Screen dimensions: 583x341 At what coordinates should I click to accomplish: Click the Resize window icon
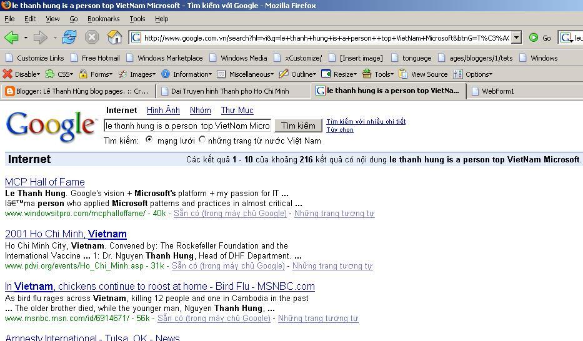[x=326, y=74]
